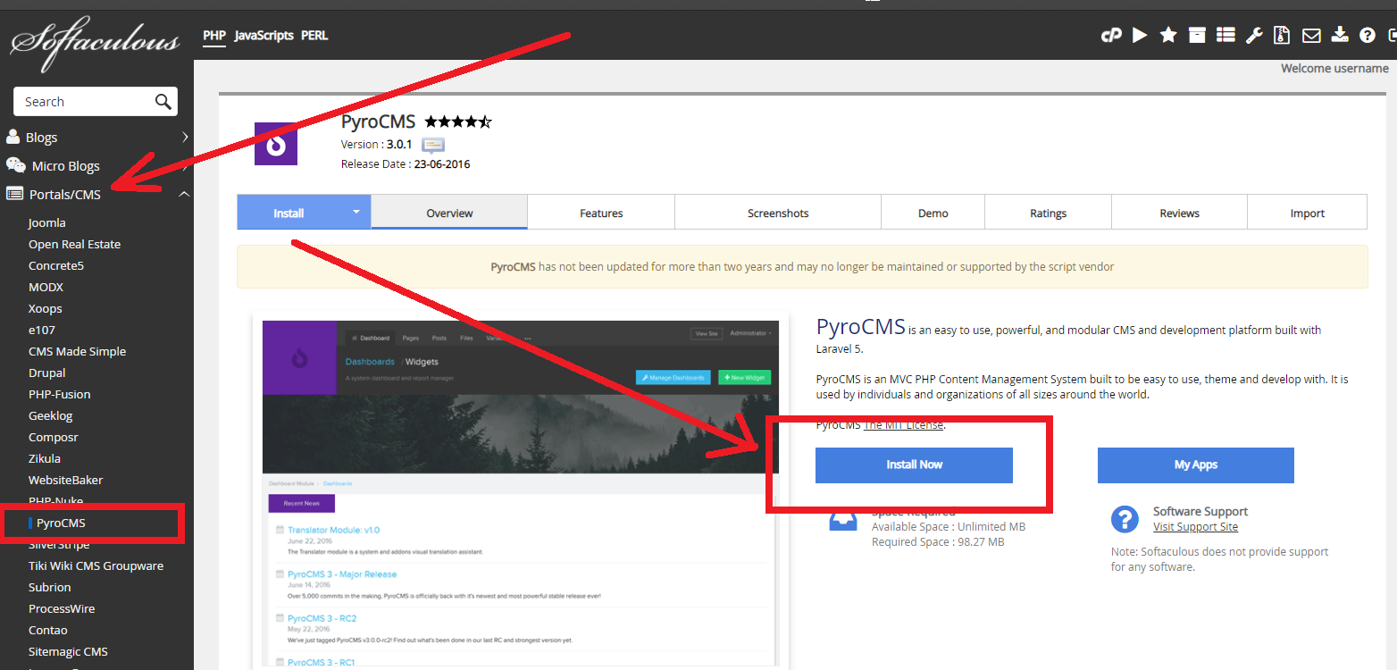Open Backups via the zip file icon
This screenshot has width=1397, height=670.
[1282, 35]
